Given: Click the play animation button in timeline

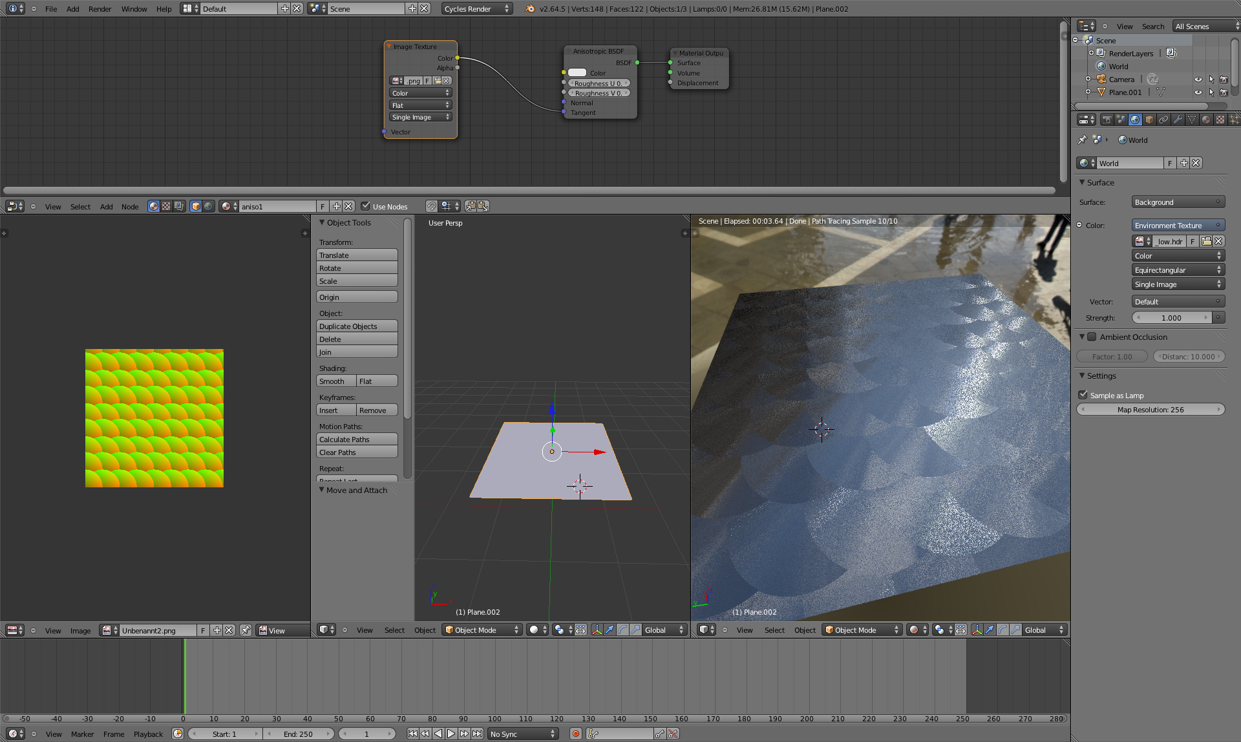Looking at the screenshot, I should click(451, 734).
